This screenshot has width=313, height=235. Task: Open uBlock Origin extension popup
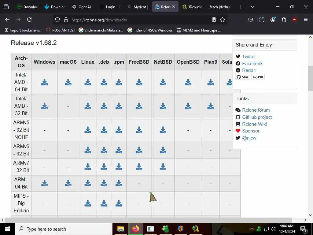[x=295, y=20]
